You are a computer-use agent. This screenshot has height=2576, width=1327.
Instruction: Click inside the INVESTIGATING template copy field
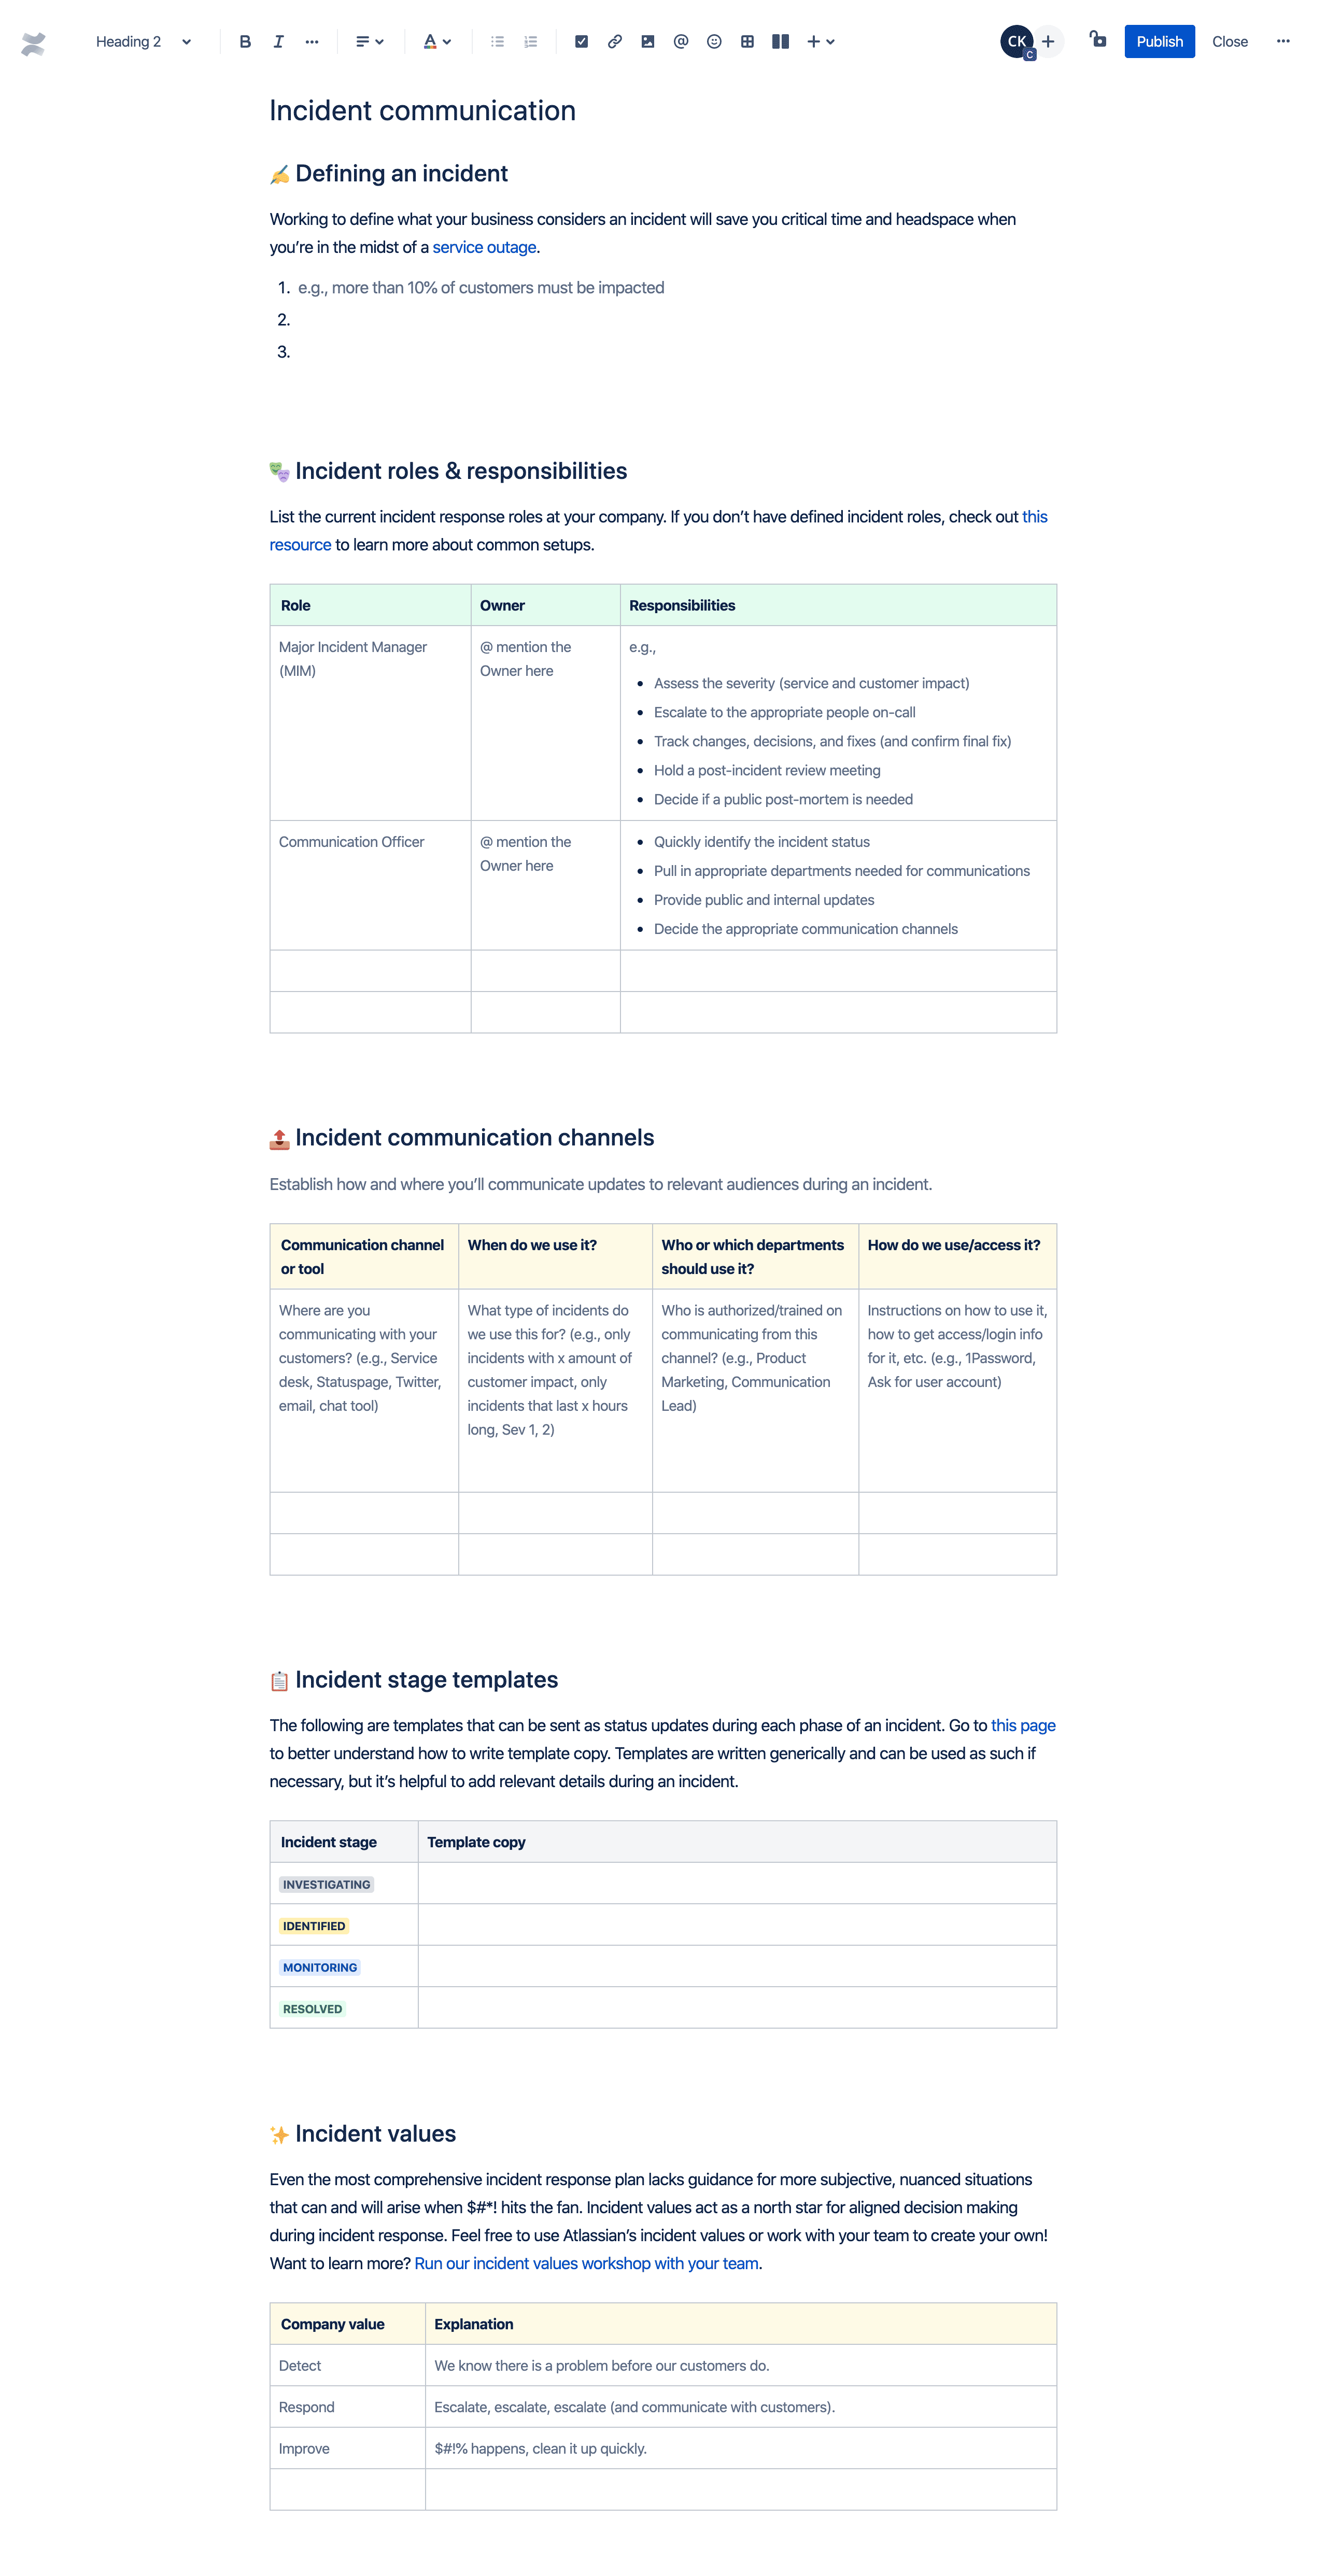(x=736, y=1883)
